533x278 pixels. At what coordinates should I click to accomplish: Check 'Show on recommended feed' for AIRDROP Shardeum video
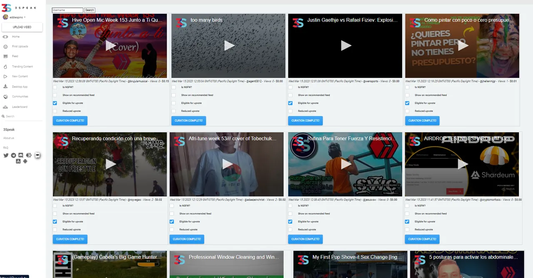407,214
